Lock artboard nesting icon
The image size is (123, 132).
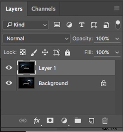tap(56, 52)
